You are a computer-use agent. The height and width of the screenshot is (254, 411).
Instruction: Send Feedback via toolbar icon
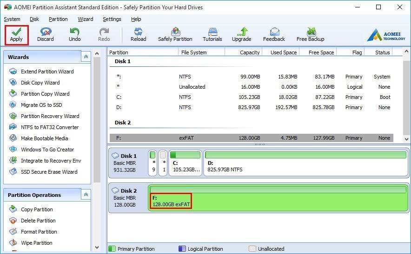274,35
